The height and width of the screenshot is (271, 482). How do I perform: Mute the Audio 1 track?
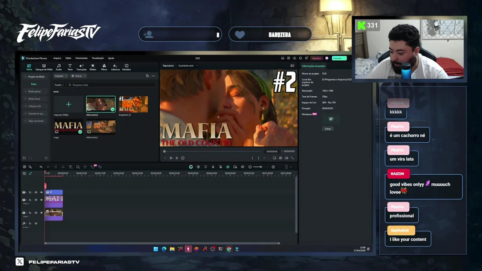tap(36, 224)
